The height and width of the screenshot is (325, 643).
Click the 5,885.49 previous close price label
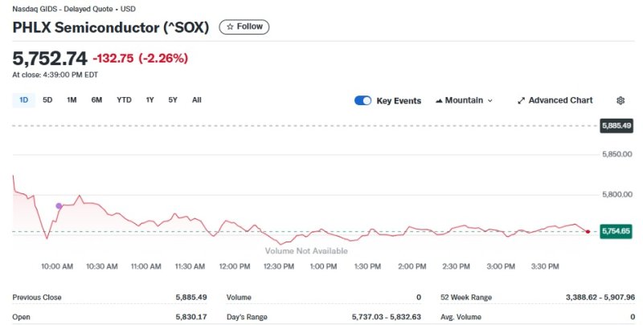[x=616, y=126]
